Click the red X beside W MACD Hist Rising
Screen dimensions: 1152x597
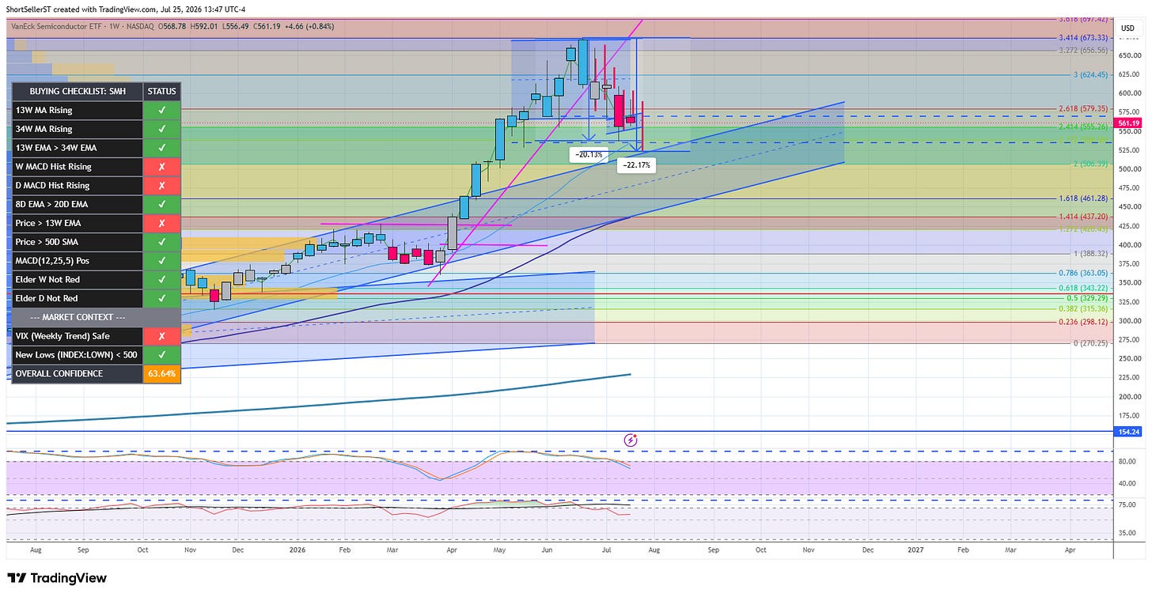pyautogui.click(x=162, y=167)
